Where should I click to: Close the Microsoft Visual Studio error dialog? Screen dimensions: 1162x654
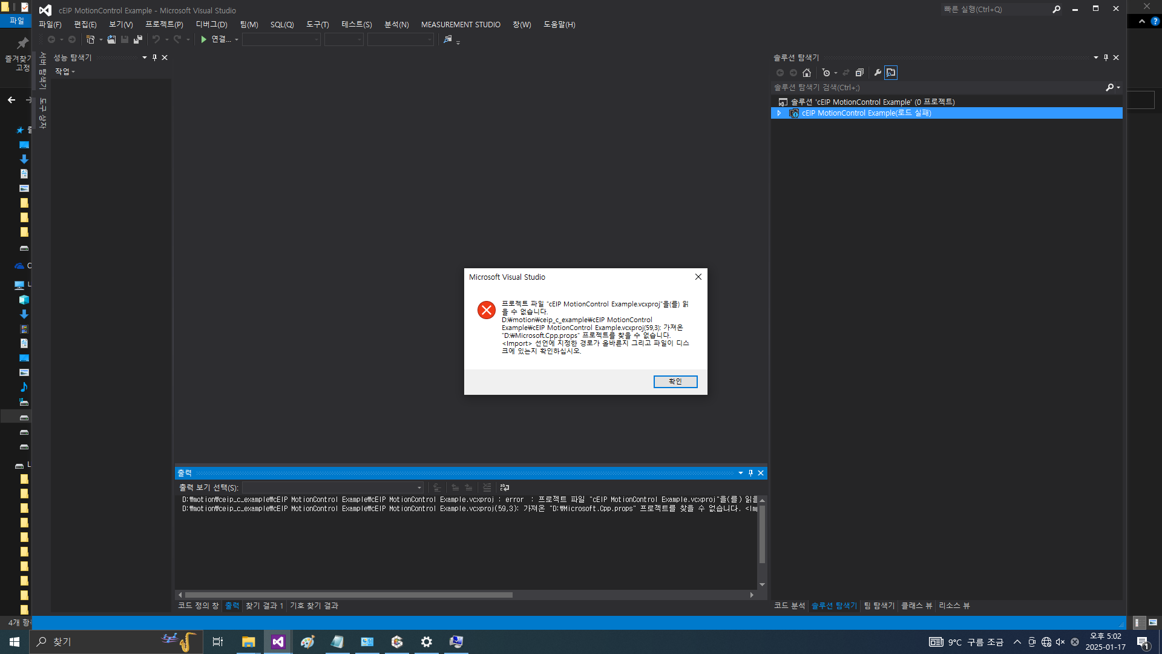point(698,277)
